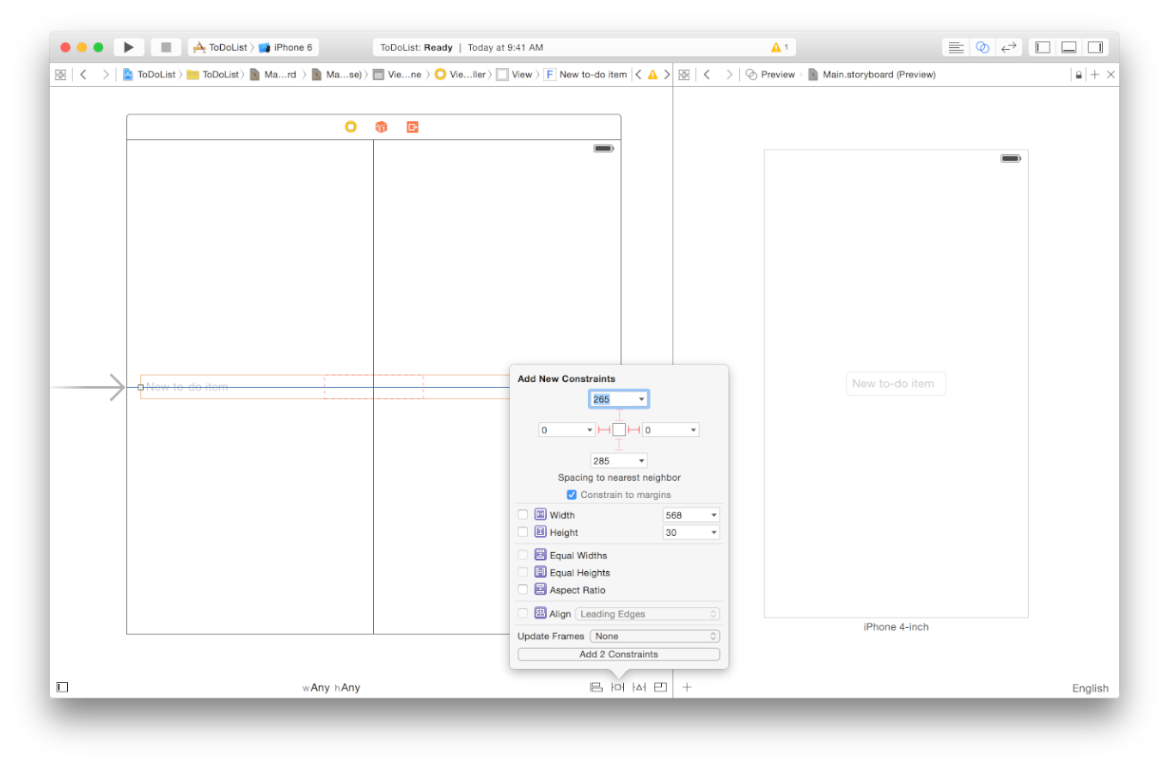
Task: Expand the Width value dropdown 568
Action: point(713,515)
